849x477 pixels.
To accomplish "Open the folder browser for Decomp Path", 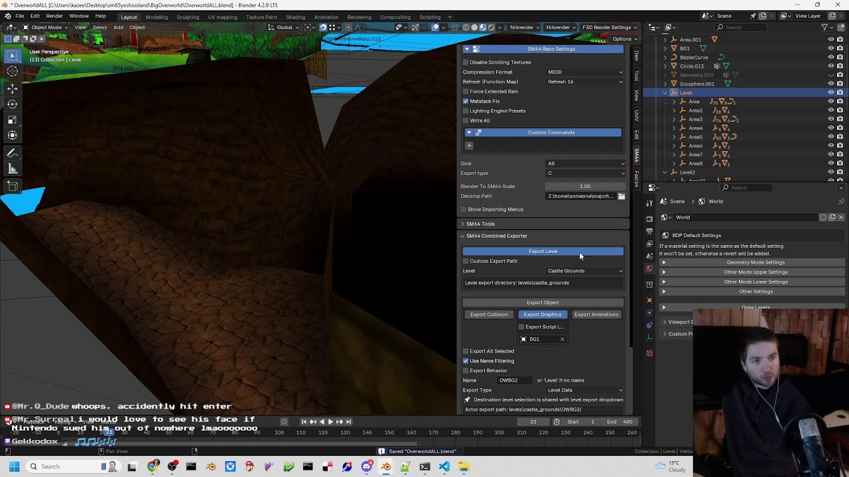I will point(621,196).
